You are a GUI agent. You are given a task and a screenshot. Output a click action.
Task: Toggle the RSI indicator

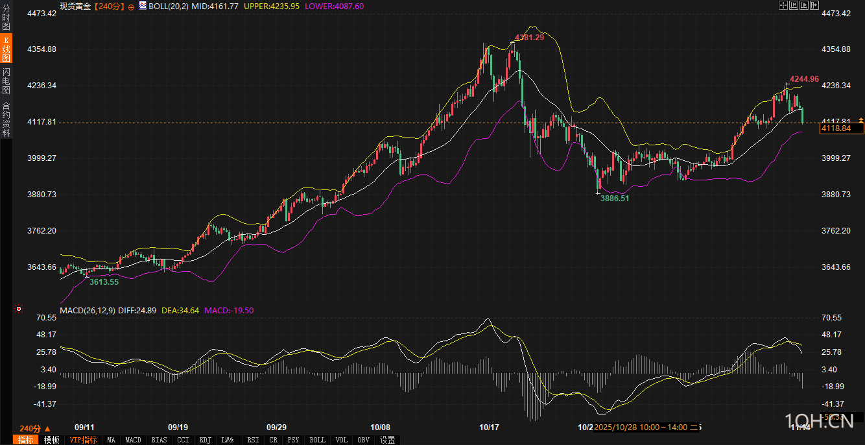coord(253,440)
